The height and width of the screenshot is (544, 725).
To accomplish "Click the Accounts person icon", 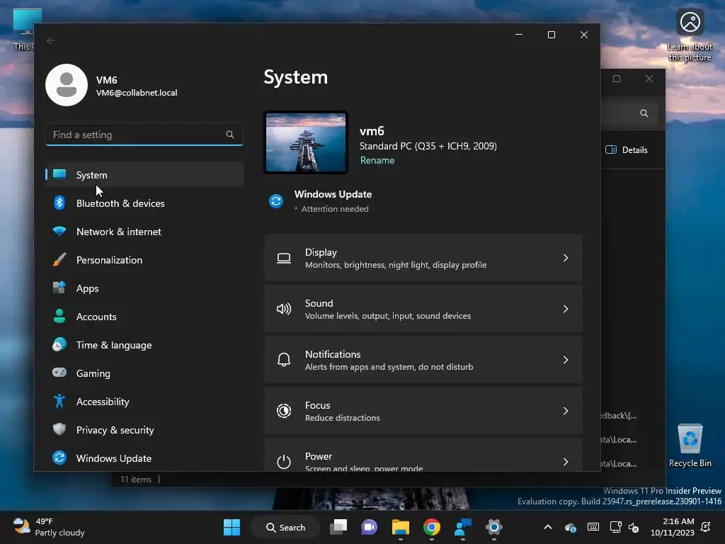I will coord(59,316).
